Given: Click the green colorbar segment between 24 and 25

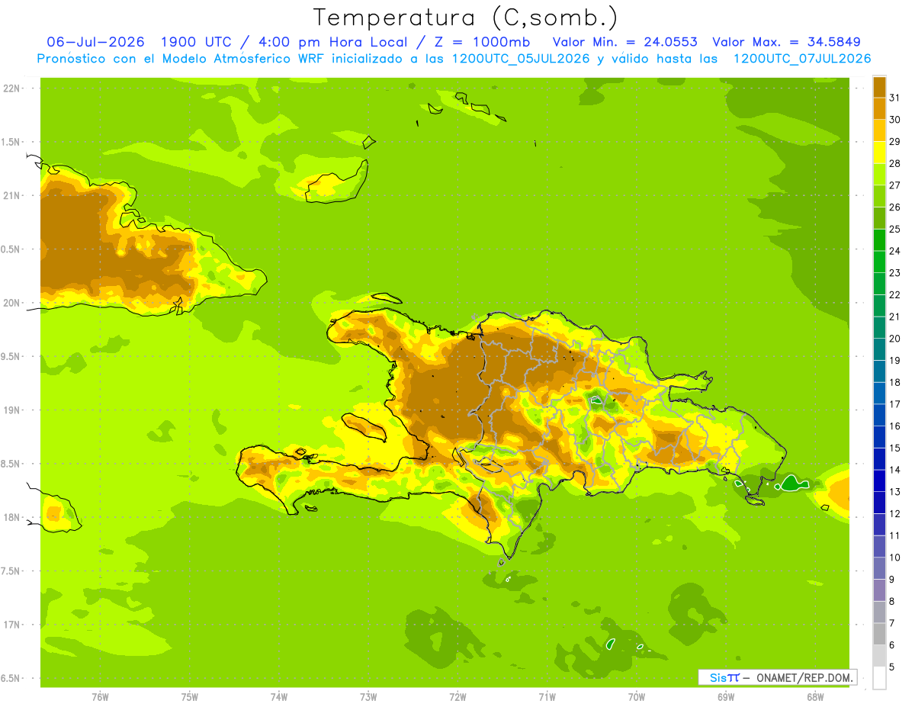Looking at the screenshot, I should [879, 240].
